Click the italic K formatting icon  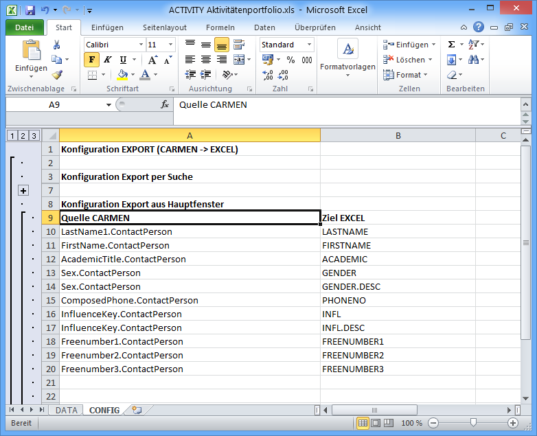click(107, 60)
